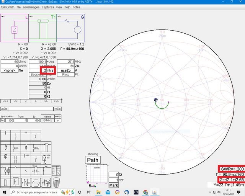Click the Q value field

tap(114, 175)
